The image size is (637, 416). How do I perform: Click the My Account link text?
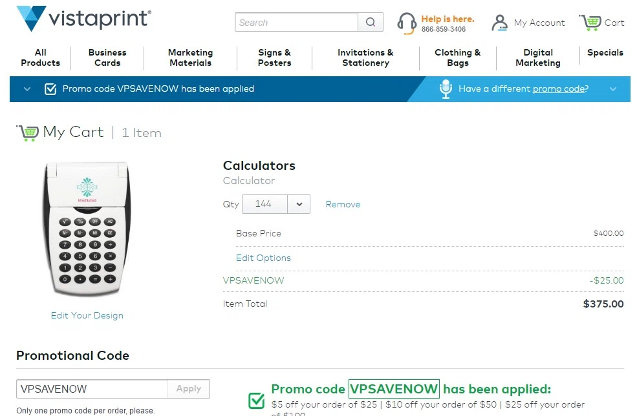[539, 23]
